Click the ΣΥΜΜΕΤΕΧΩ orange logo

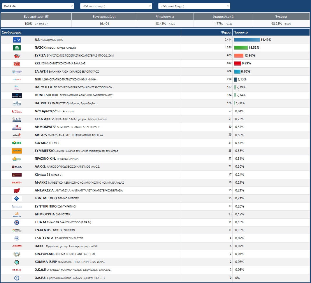17,151
